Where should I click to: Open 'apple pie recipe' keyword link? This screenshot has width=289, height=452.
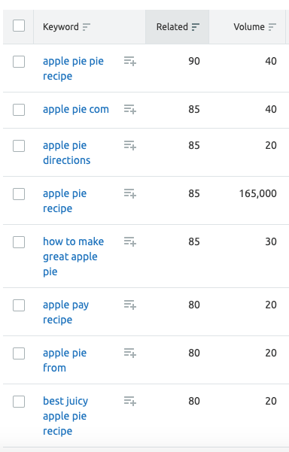pyautogui.click(x=65, y=201)
